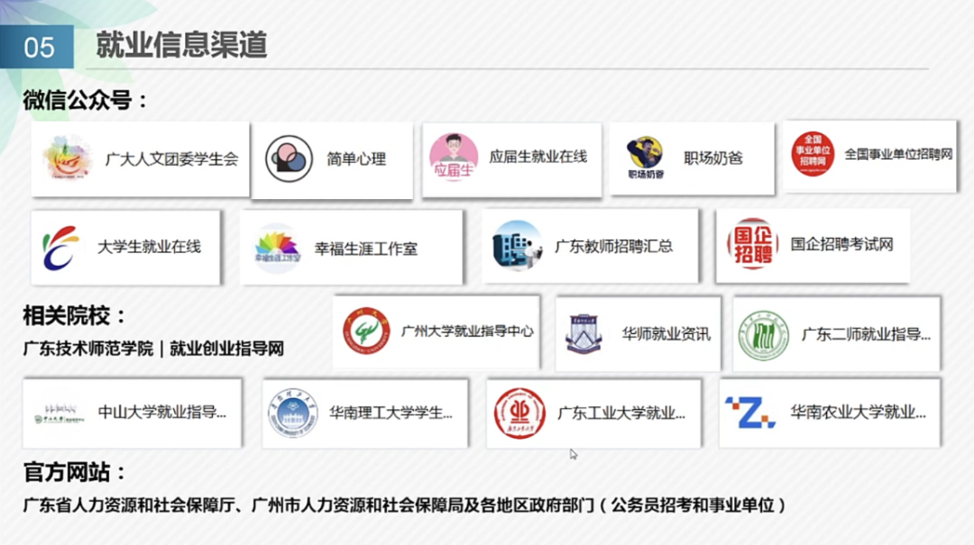The width and height of the screenshot is (974, 545).
Task: Open the 就业创业指导网 link text
Action: [227, 349]
